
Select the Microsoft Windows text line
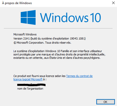tap(25, 34)
